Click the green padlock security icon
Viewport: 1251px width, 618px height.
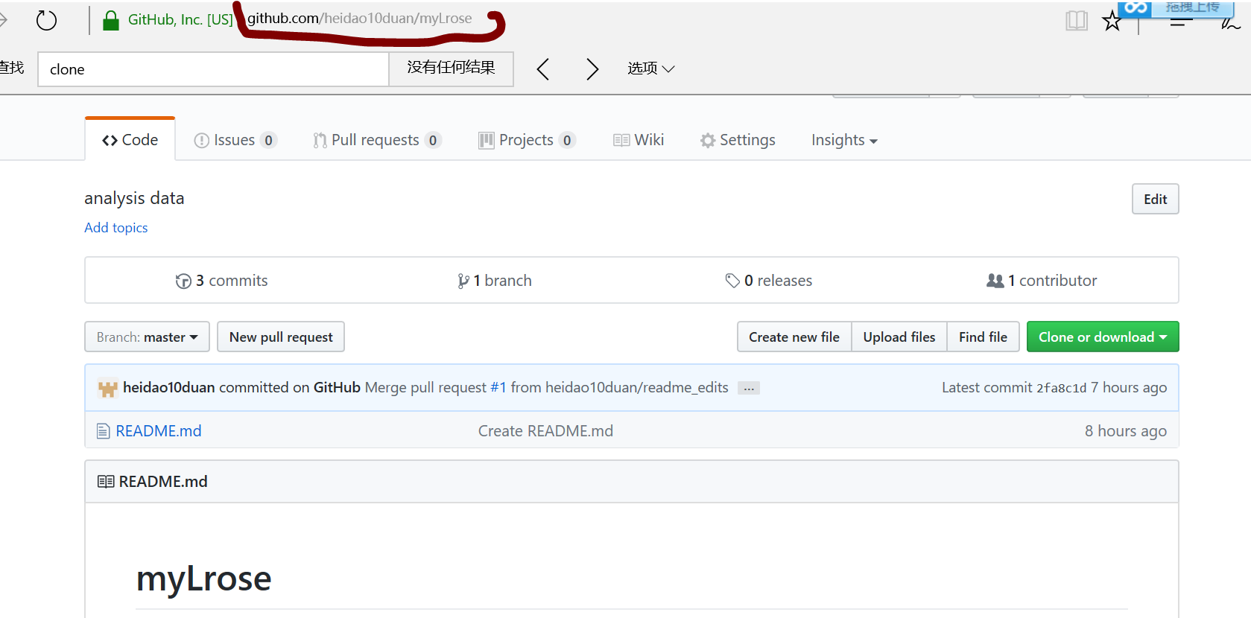point(111,20)
